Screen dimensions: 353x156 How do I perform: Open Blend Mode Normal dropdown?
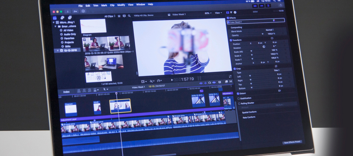click(x=270, y=30)
